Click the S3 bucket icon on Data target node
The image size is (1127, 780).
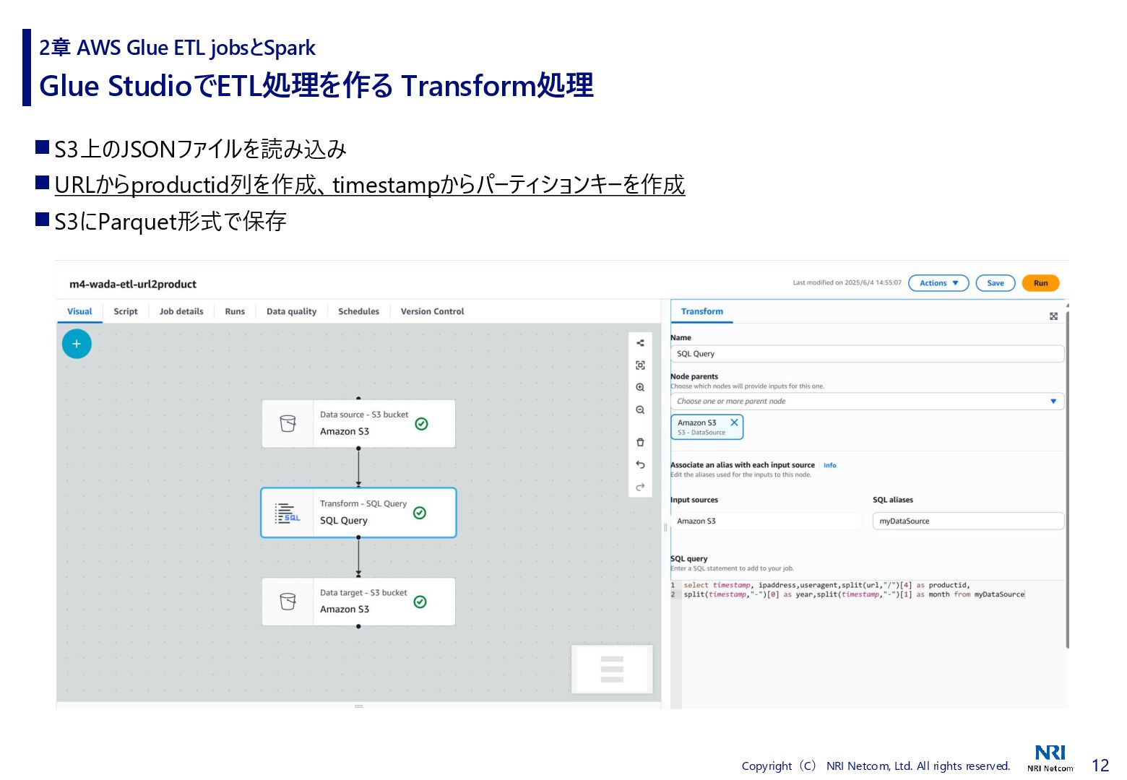click(288, 602)
